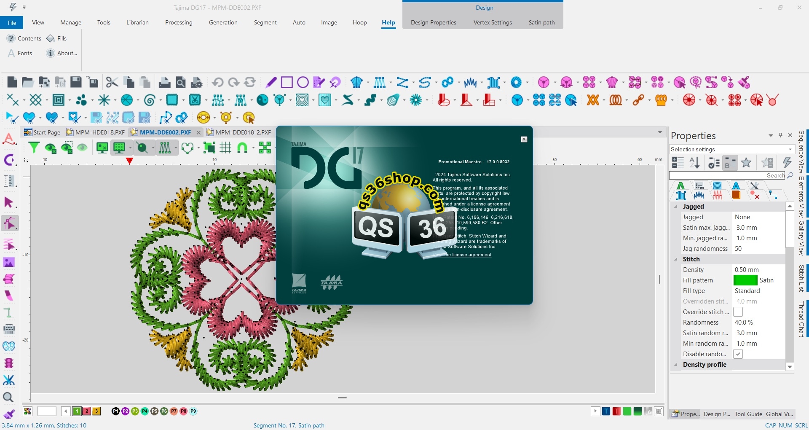Click the sort alphabetically icon in Properties

click(694, 162)
